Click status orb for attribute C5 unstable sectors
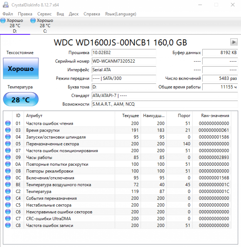The image size is (241, 247). (8, 205)
